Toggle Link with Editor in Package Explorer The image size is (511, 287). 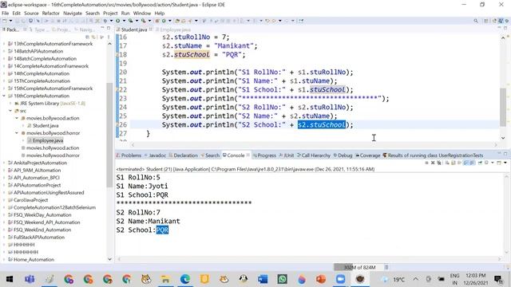coord(94,37)
